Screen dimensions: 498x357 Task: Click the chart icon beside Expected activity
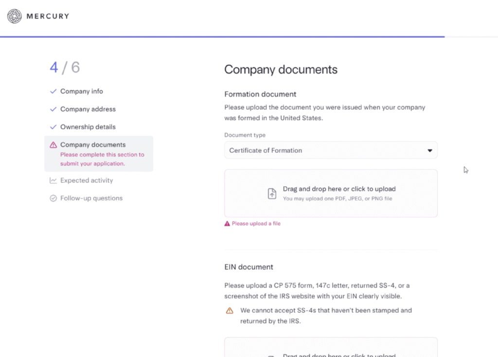pos(53,180)
